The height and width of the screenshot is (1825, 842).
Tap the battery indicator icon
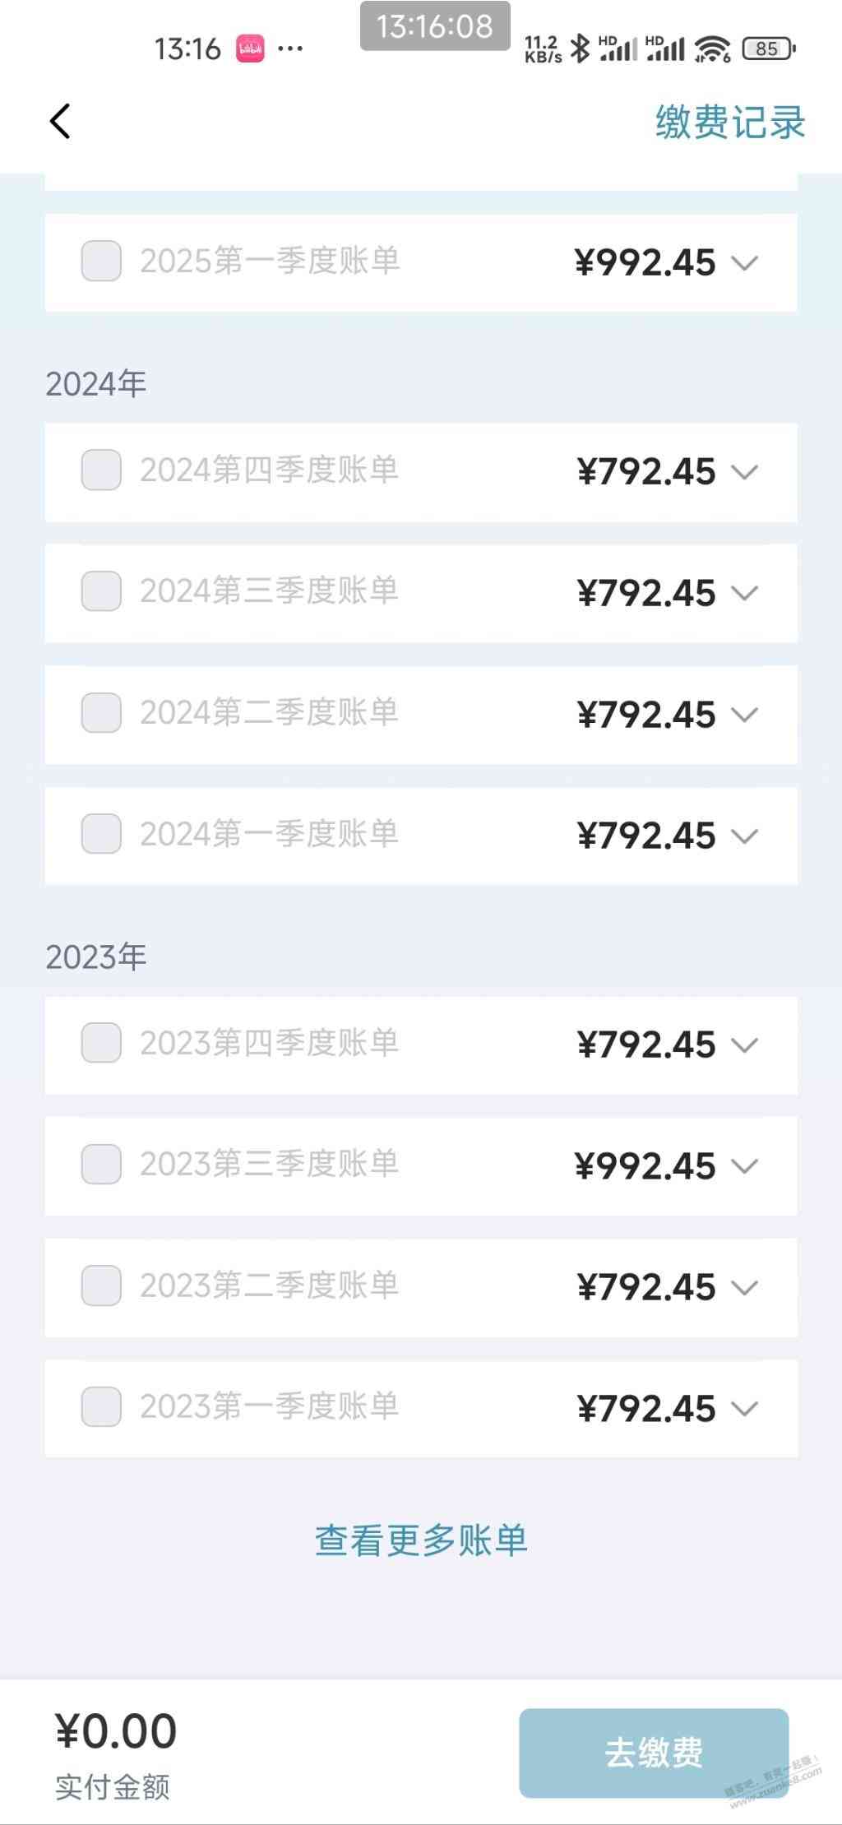coord(769,49)
